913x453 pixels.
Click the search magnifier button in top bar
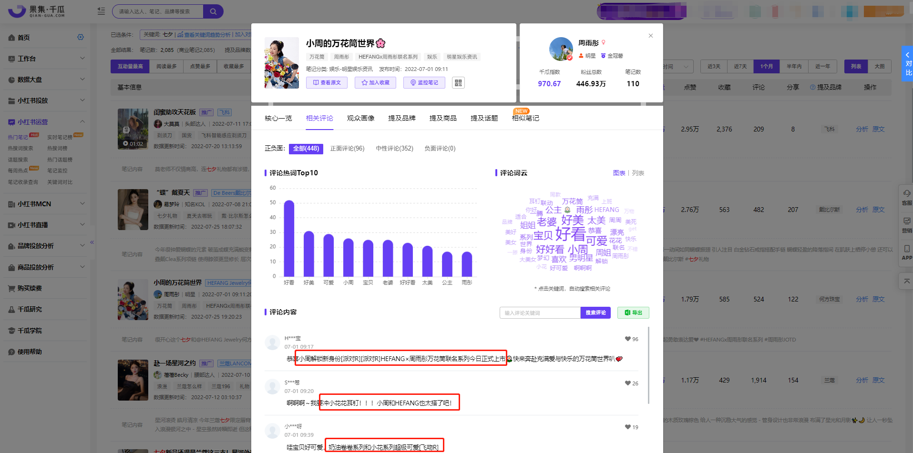click(213, 11)
